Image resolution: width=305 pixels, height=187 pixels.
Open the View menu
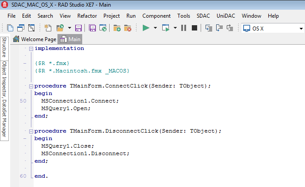point(65,16)
